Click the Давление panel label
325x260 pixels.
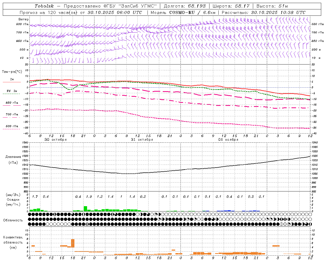coord(13,157)
